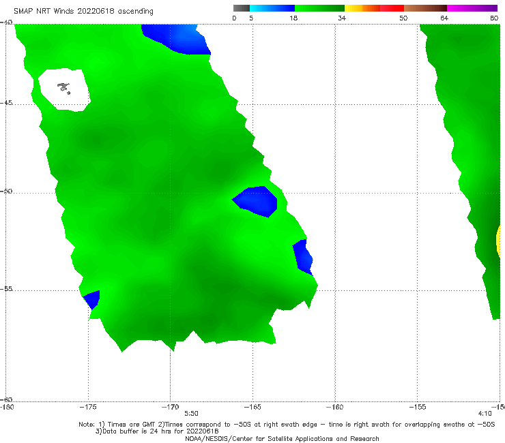Viewport: 505px width, 443px height.
Task: Click the NOAA/NESDIS credit line
Action: pyautogui.click(x=282, y=438)
